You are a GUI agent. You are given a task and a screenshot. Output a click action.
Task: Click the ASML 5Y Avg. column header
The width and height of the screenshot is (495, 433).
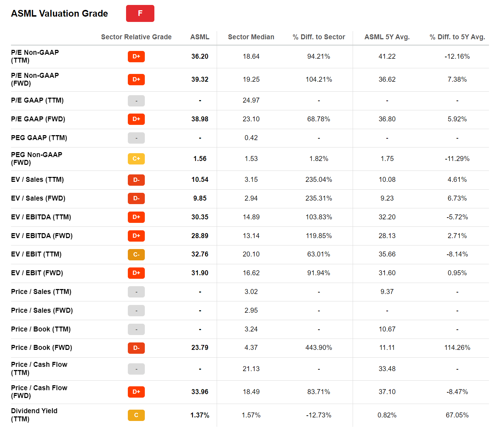tap(387, 37)
